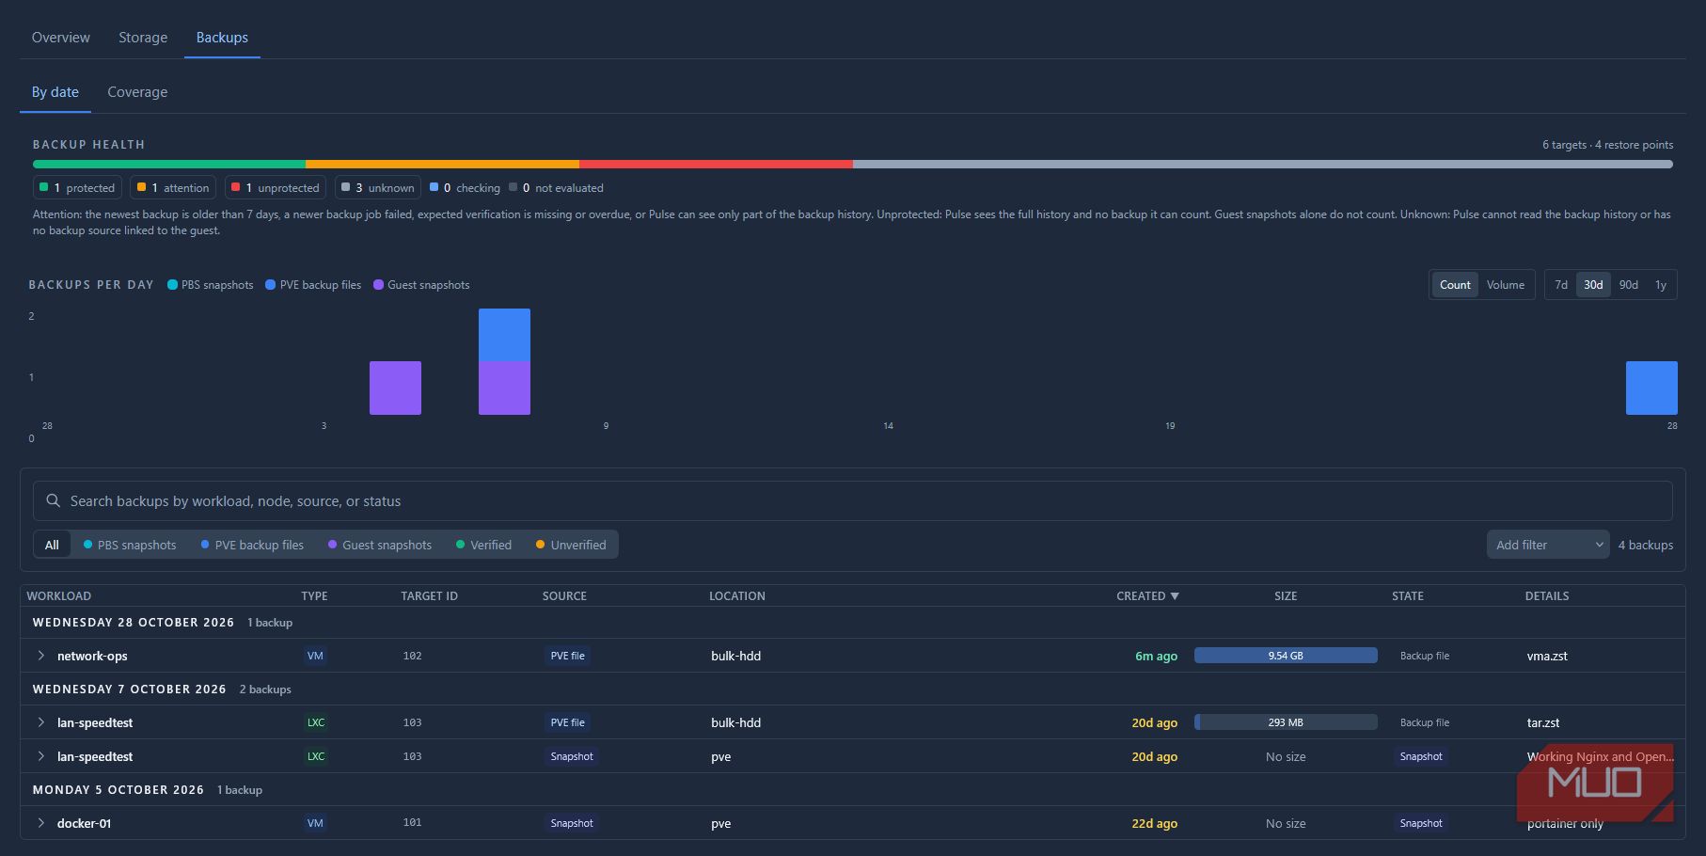Filter list by Guest snapshots
The height and width of the screenshot is (856, 1706).
380,545
